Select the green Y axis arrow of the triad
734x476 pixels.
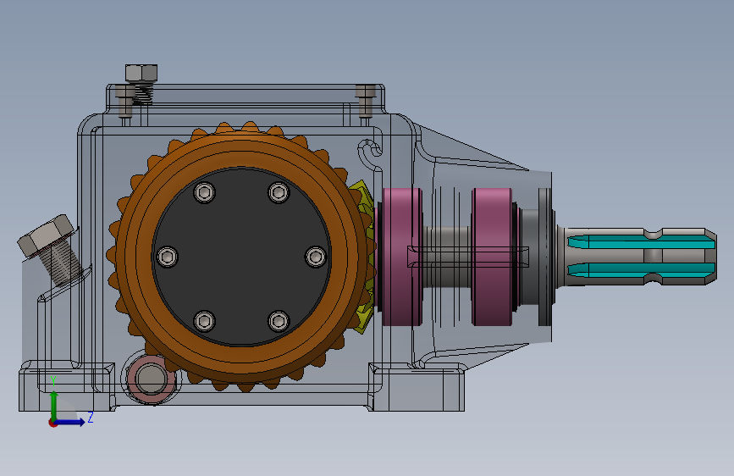[x=54, y=404]
